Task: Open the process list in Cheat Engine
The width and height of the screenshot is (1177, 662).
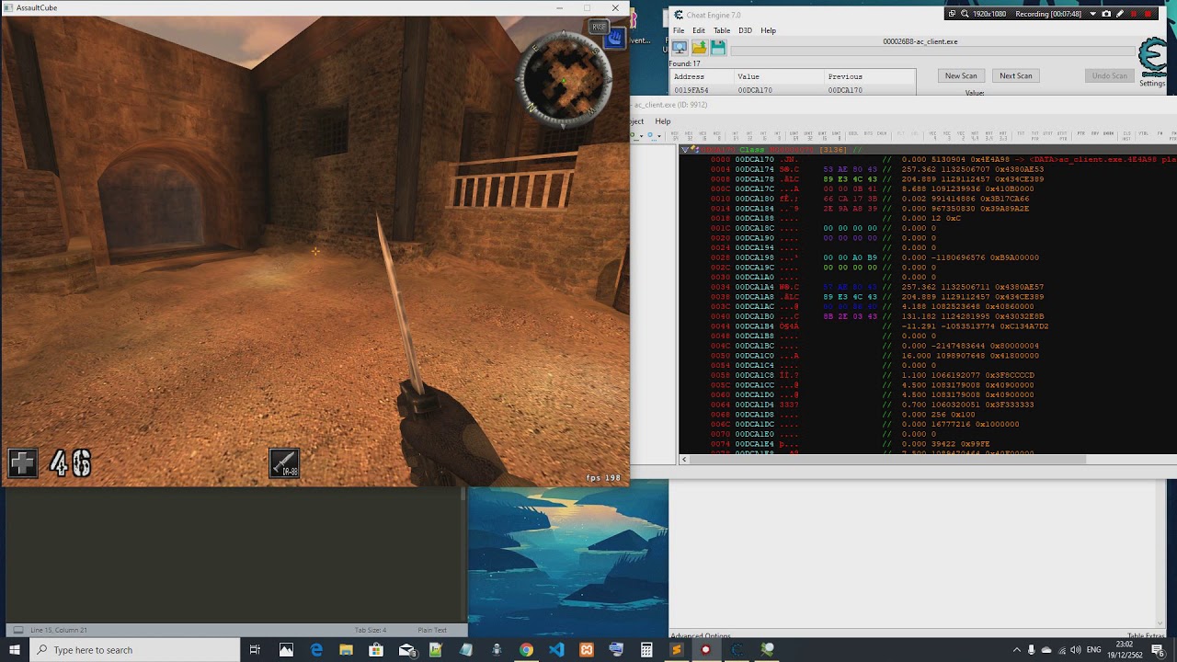Action: tap(680, 48)
